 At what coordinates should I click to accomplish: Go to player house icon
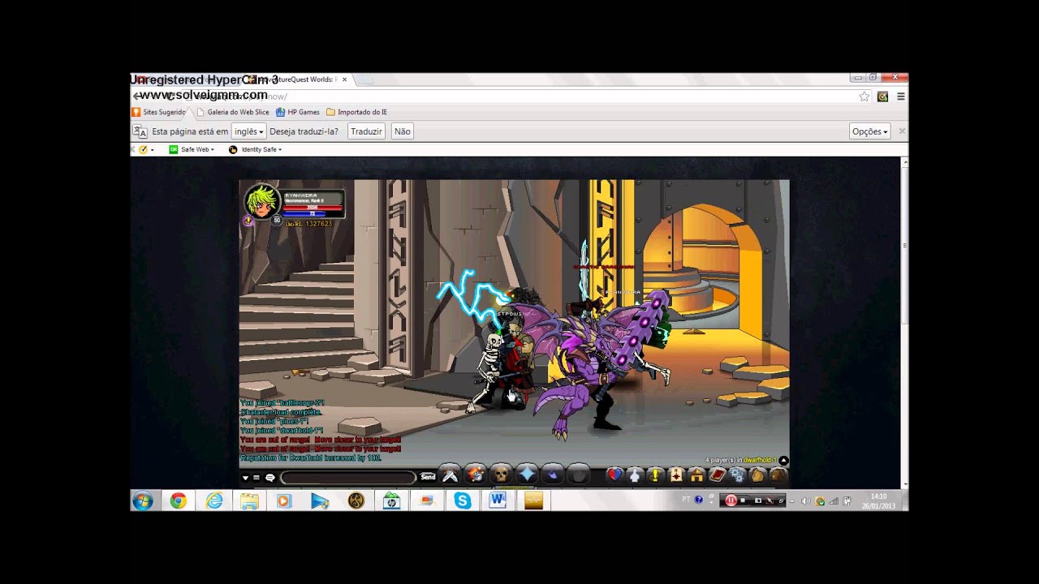pos(696,475)
